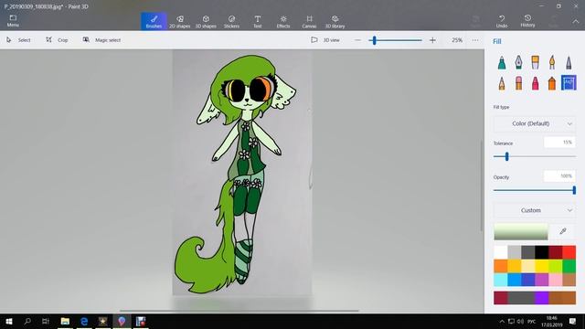Open taskbar search magnifier
Screen dimensions: 585x329
click(x=27, y=321)
